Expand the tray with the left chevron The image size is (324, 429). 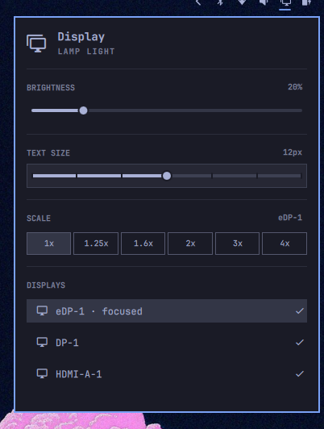(x=198, y=2)
